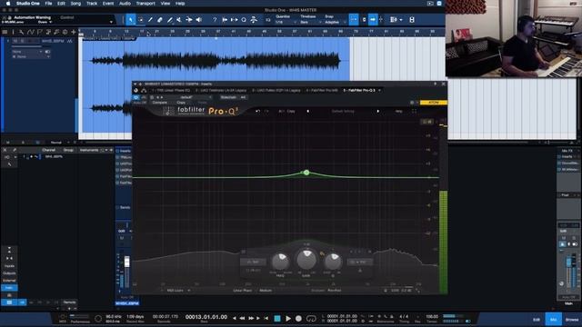Solo the track in arrangement
582x327 pixels.
(22, 41)
